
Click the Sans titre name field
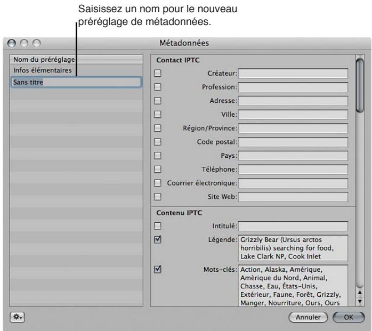pyautogui.click(x=76, y=82)
